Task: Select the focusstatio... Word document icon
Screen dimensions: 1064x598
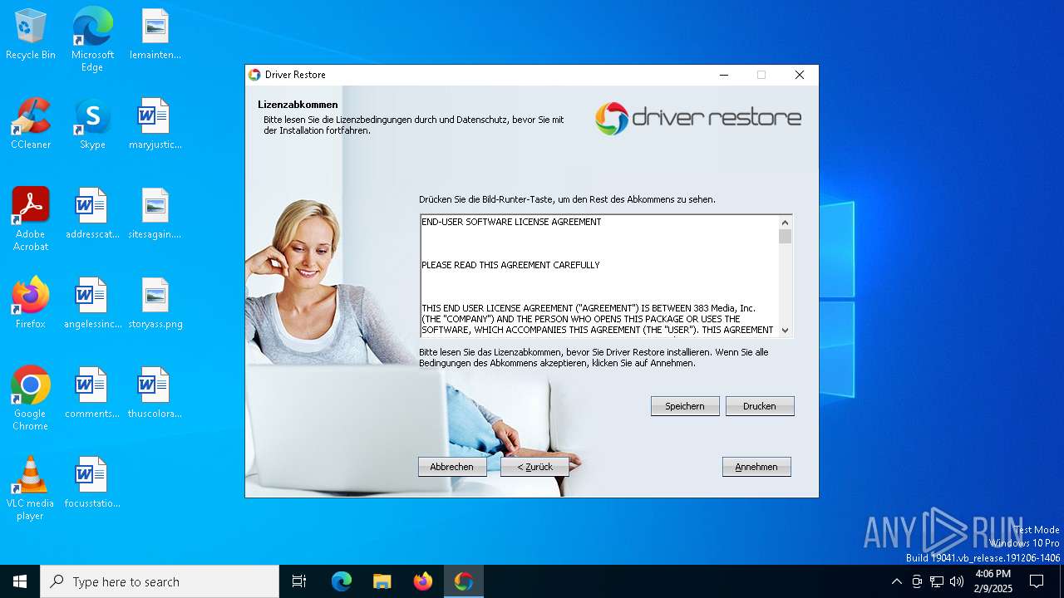Action: pos(92,483)
